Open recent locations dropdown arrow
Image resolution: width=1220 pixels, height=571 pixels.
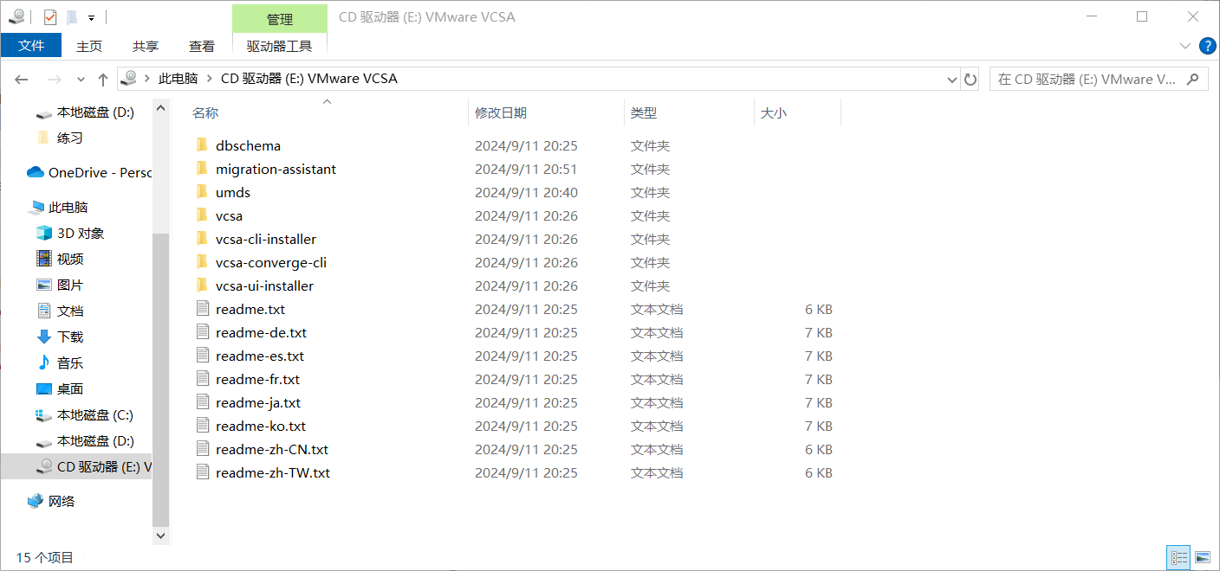tap(81, 79)
